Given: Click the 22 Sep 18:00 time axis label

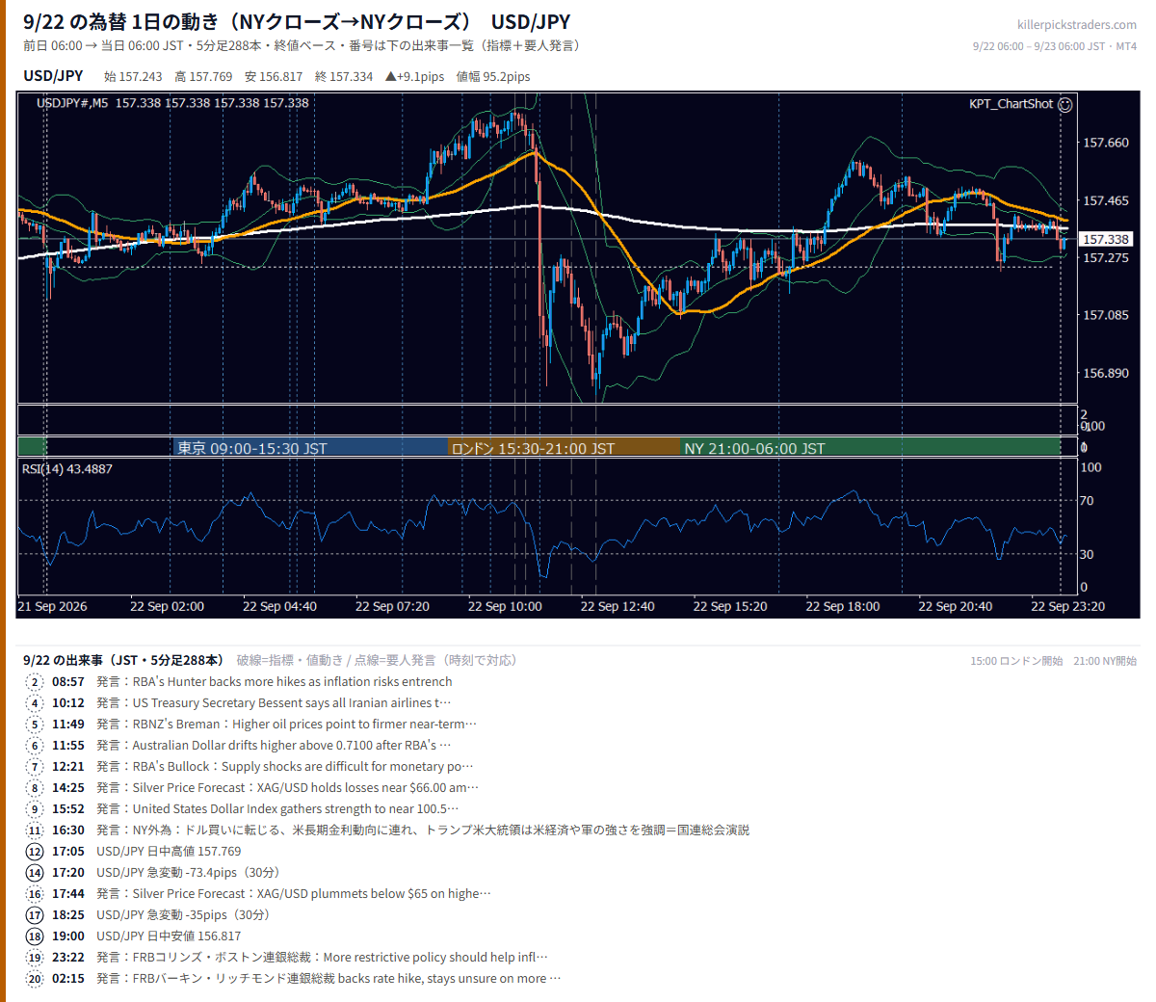Looking at the screenshot, I should click(843, 606).
